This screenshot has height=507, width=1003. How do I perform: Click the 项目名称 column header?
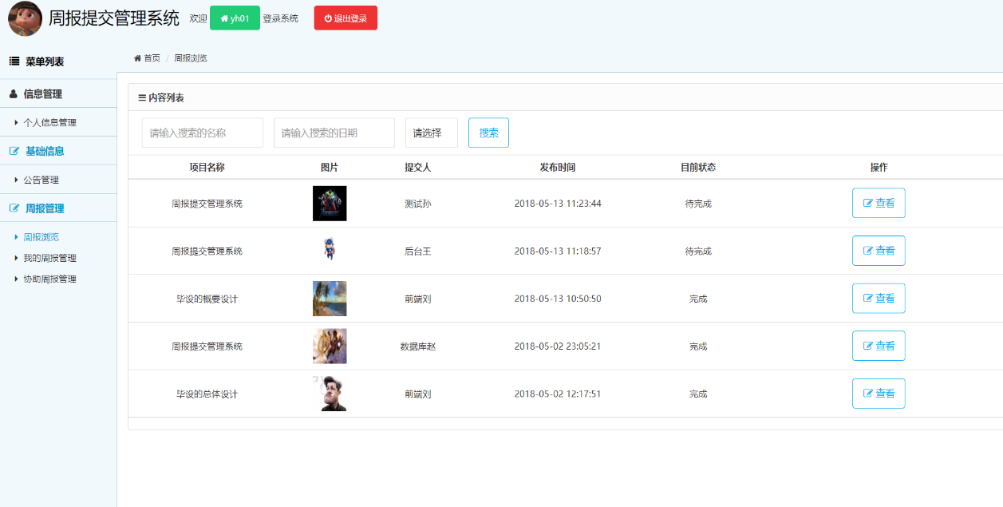207,168
